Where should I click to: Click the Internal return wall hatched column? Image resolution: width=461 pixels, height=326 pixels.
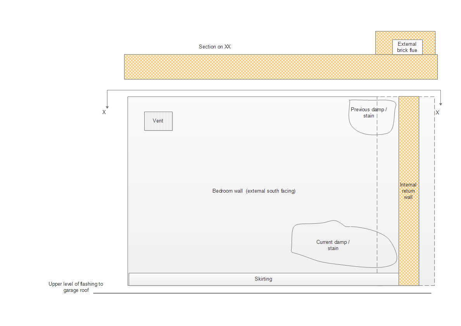click(x=409, y=155)
